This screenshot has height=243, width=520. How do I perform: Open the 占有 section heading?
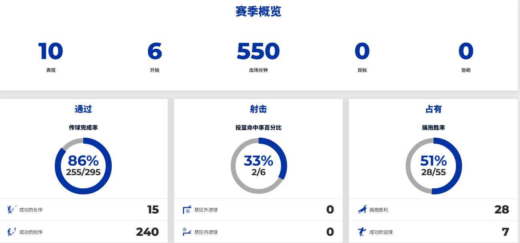[434, 109]
